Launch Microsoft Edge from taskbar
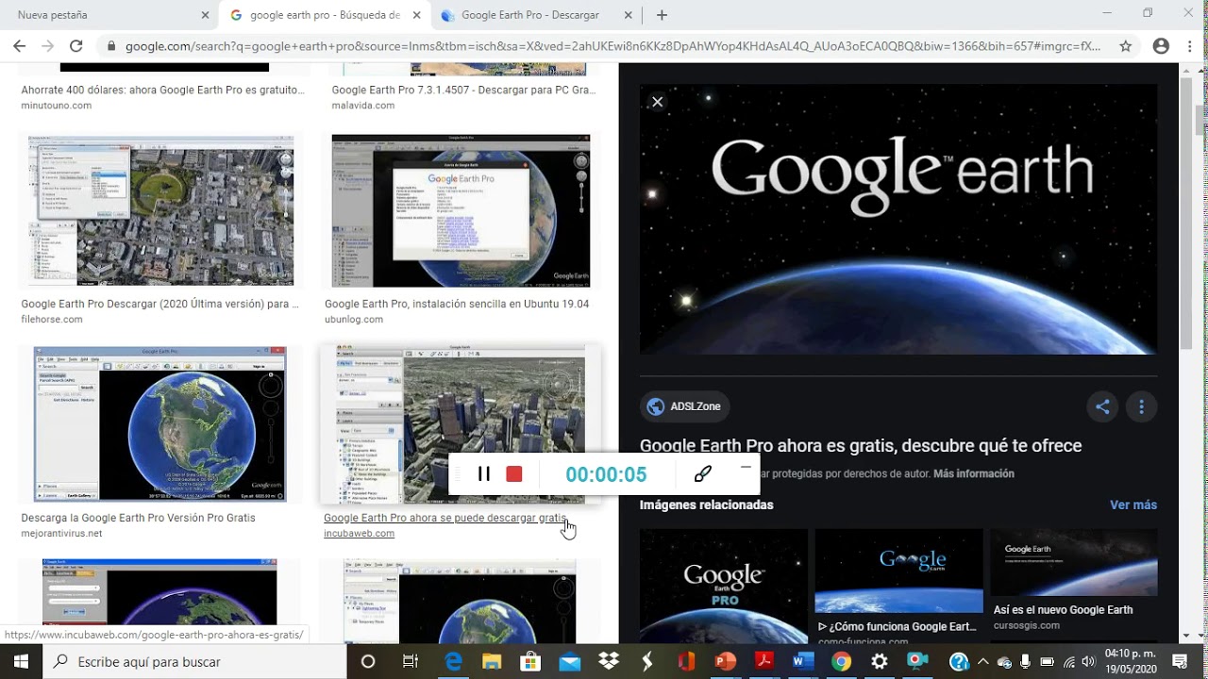The height and width of the screenshot is (679, 1208). (453, 661)
